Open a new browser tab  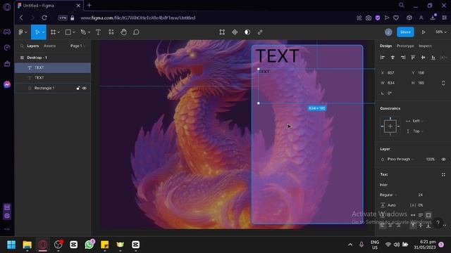89,5
